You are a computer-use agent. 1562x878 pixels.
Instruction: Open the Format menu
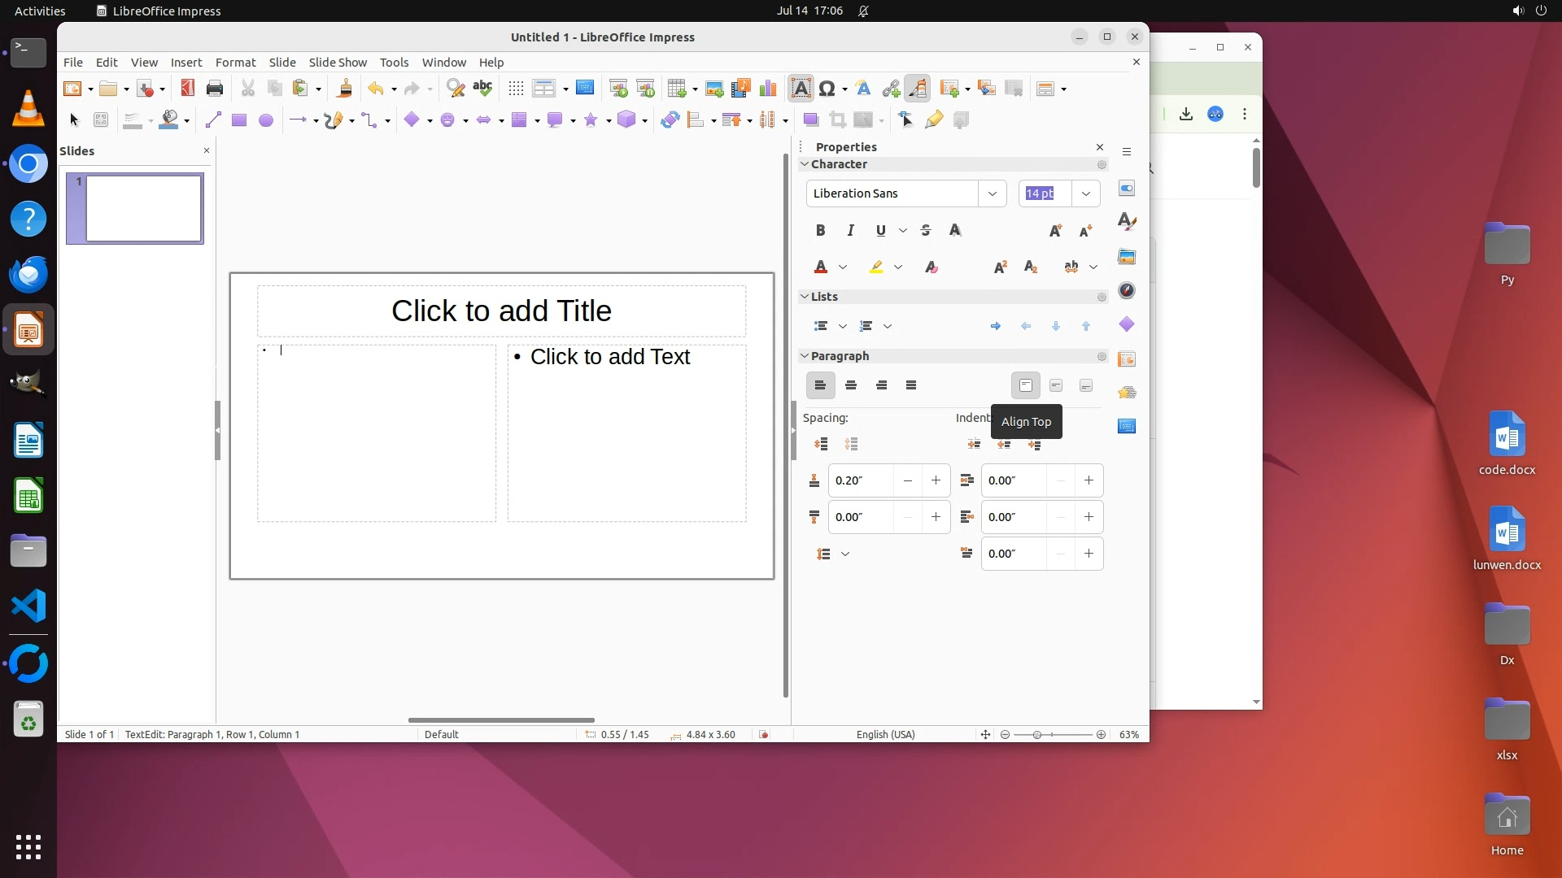(235, 63)
